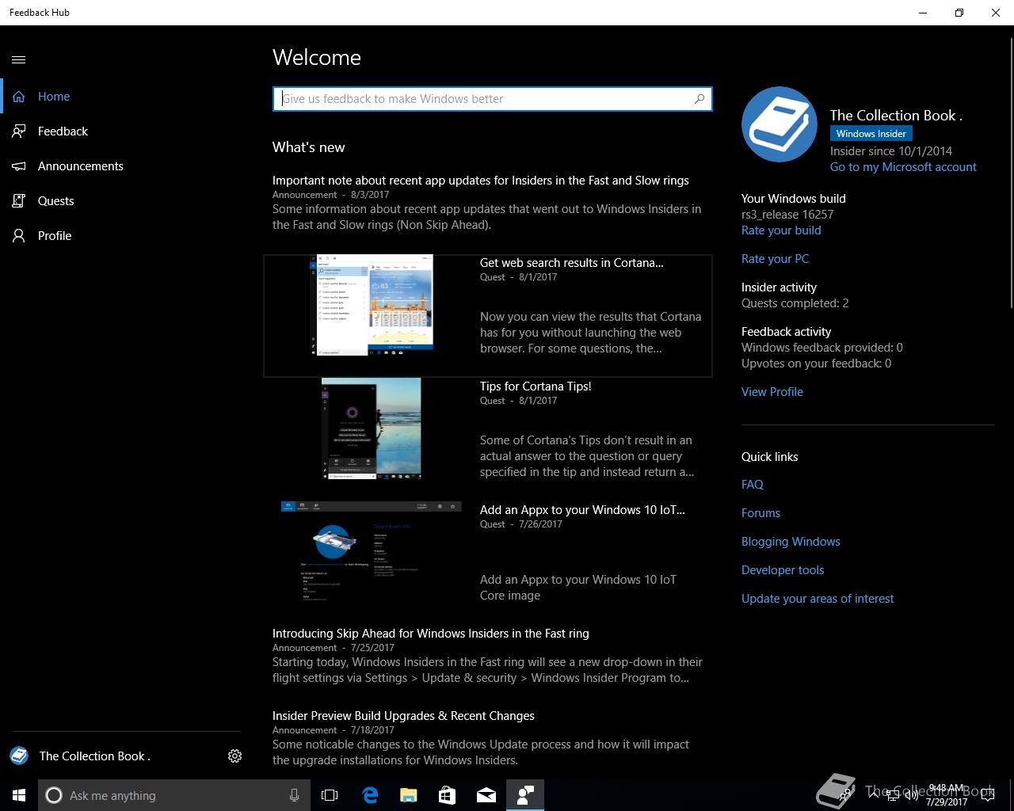Open the Mail app from the taskbar

[x=486, y=795]
